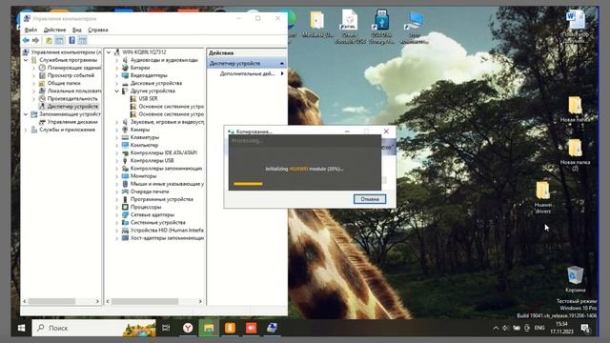
Task: Click the Поиск taskbar search field
Action: [93, 328]
